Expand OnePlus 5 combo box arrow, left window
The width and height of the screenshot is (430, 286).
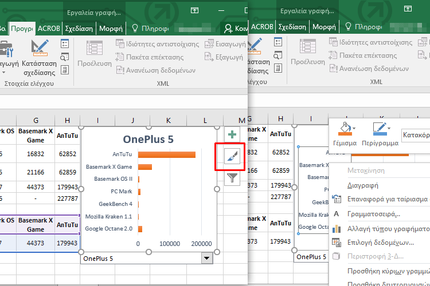click(x=207, y=258)
